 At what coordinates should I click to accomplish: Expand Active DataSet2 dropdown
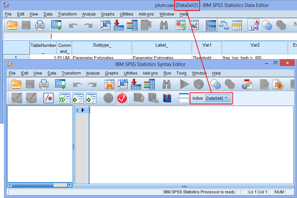[218, 98]
